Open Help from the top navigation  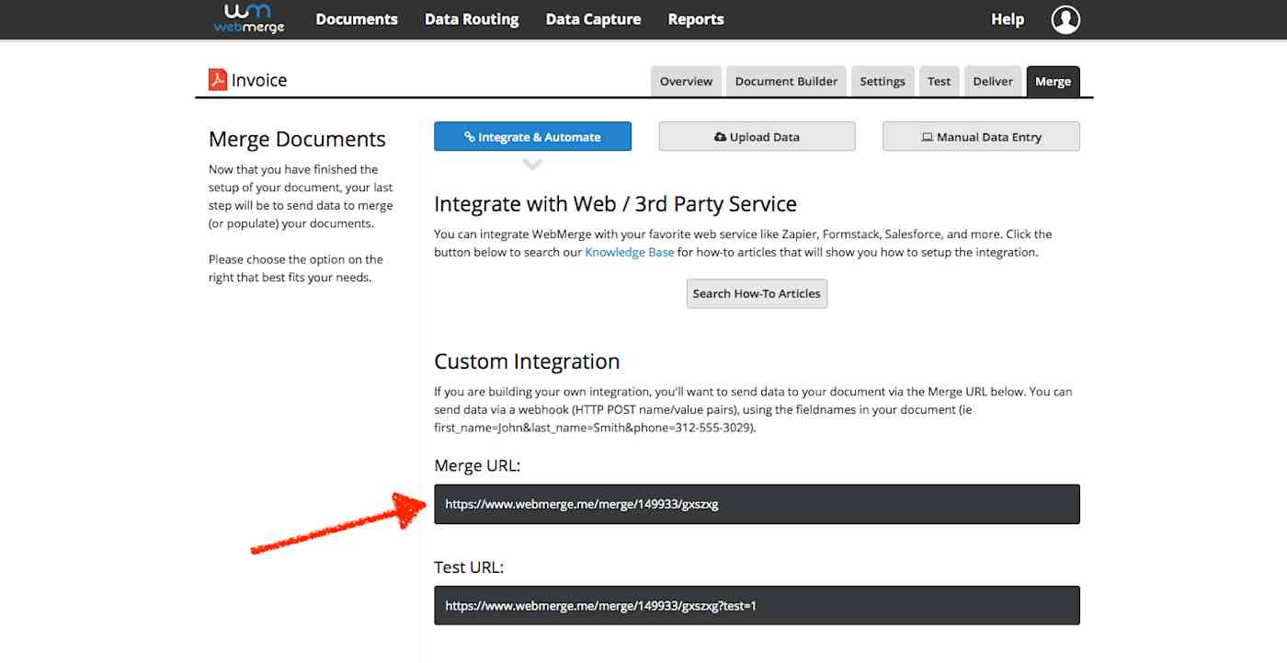[x=1007, y=18]
